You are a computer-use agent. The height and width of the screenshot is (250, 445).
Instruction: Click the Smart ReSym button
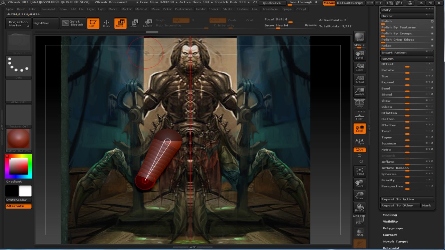click(x=407, y=53)
